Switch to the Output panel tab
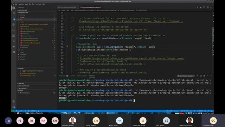The height and width of the screenshot is (127, 225). [x=73, y=76]
